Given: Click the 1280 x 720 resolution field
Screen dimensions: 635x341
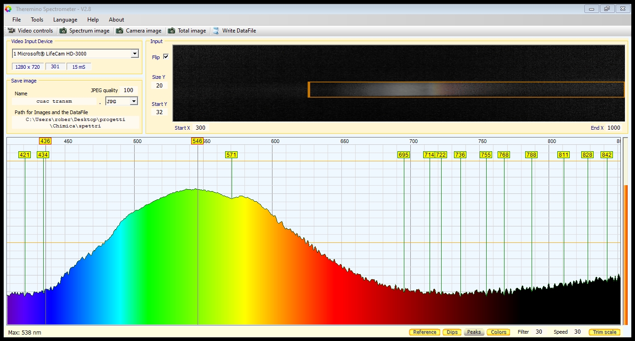Looking at the screenshot, I should (x=28, y=67).
